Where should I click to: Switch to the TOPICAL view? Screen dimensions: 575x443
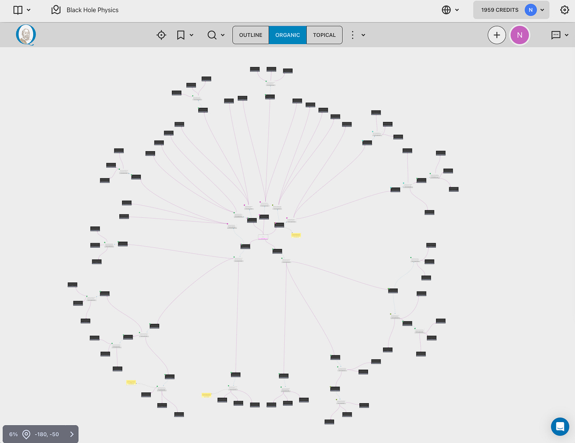click(x=324, y=35)
